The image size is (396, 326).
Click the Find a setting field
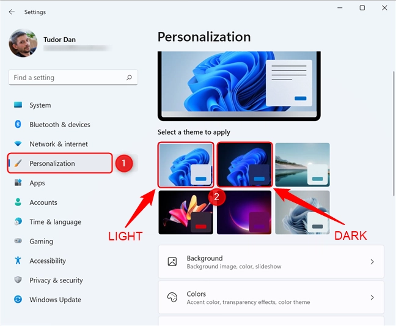(x=73, y=77)
